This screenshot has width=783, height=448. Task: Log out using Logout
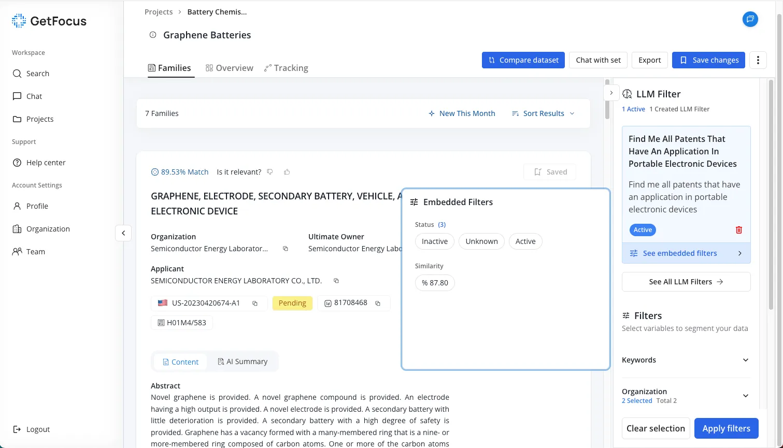coord(31,429)
